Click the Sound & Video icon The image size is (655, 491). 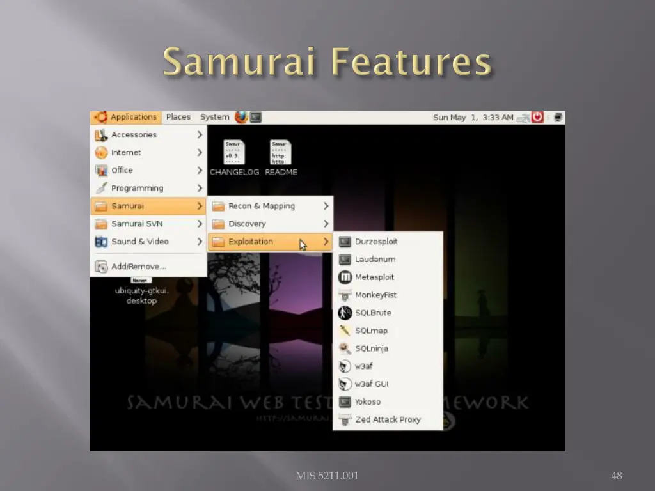point(101,242)
